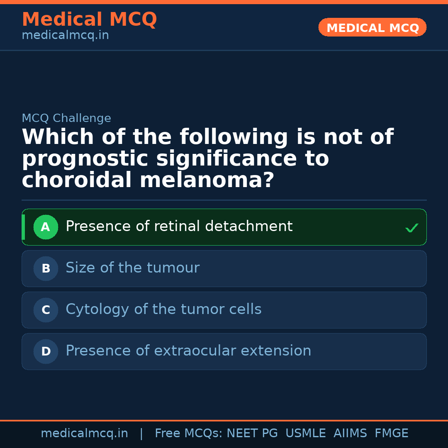Visit medicalmcq.in link under header title

pos(65,36)
